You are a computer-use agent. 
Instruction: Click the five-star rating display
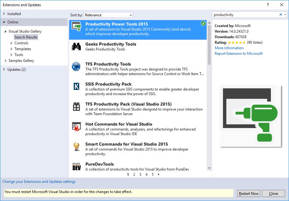[237, 42]
